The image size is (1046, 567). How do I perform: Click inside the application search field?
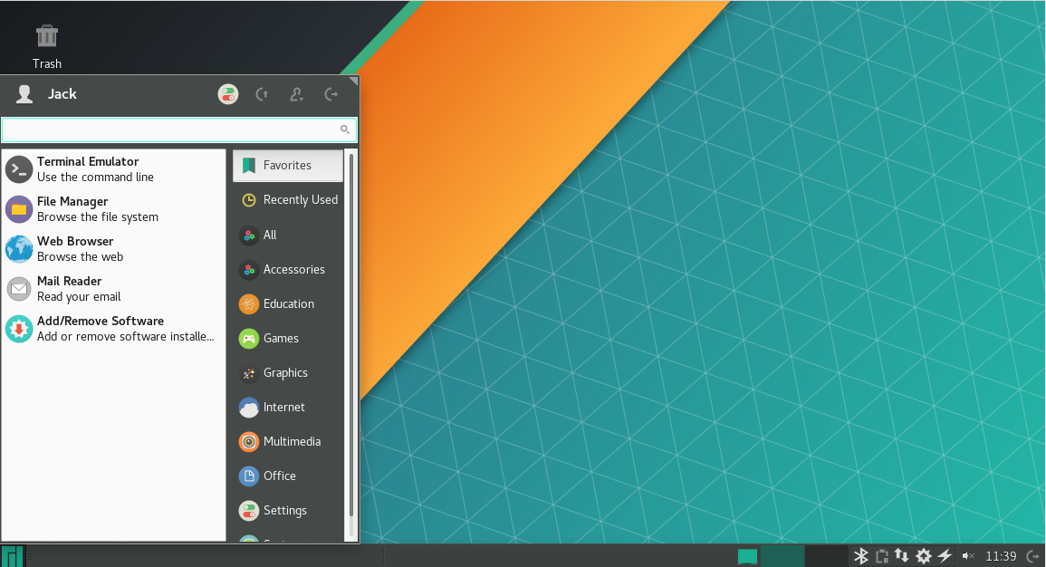click(x=172, y=130)
